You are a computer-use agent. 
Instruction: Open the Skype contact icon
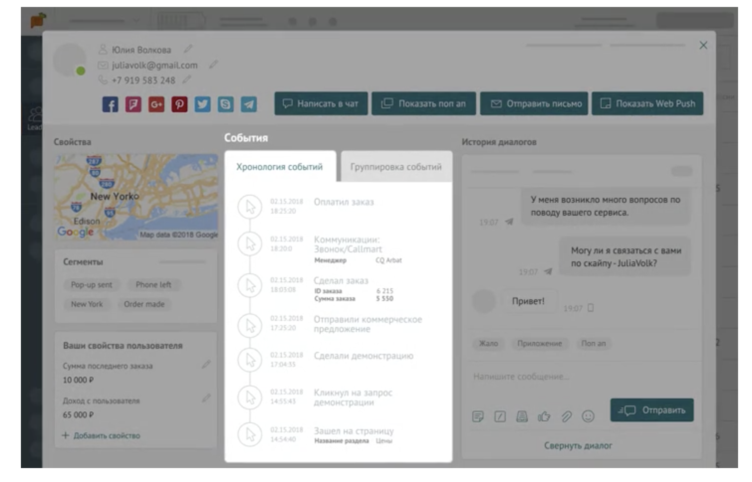[226, 105]
